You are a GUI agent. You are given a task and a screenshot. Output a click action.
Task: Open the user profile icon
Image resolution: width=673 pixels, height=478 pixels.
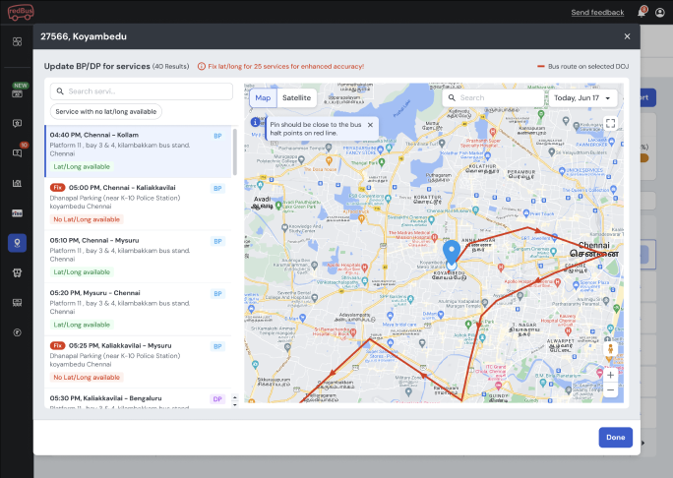pos(659,12)
